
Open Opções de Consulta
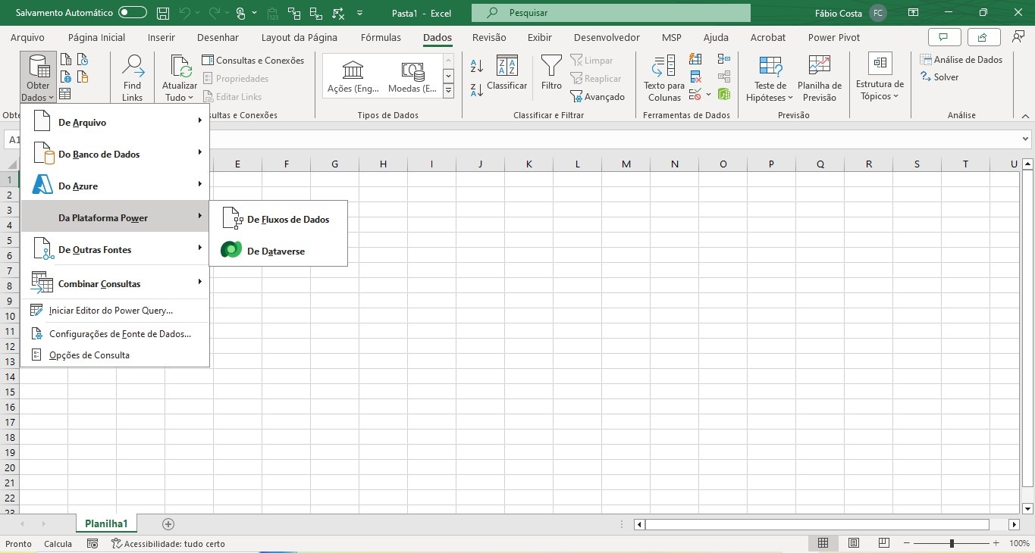114,355
